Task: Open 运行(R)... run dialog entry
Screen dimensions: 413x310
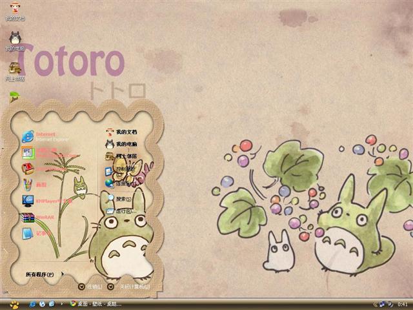Action: [121, 211]
